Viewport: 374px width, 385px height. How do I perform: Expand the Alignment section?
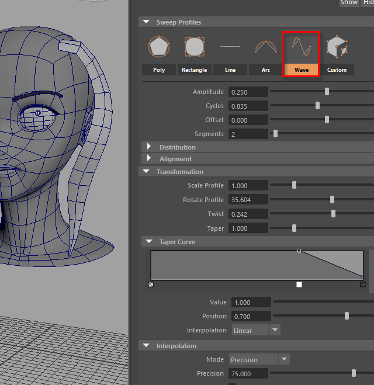click(x=149, y=158)
